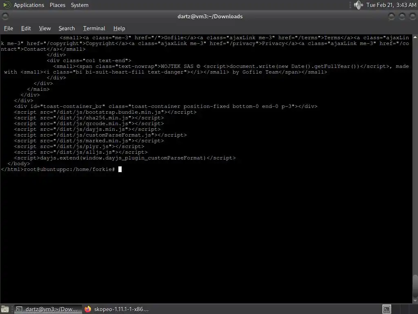Click the 'plyr.js' script line

(79, 147)
